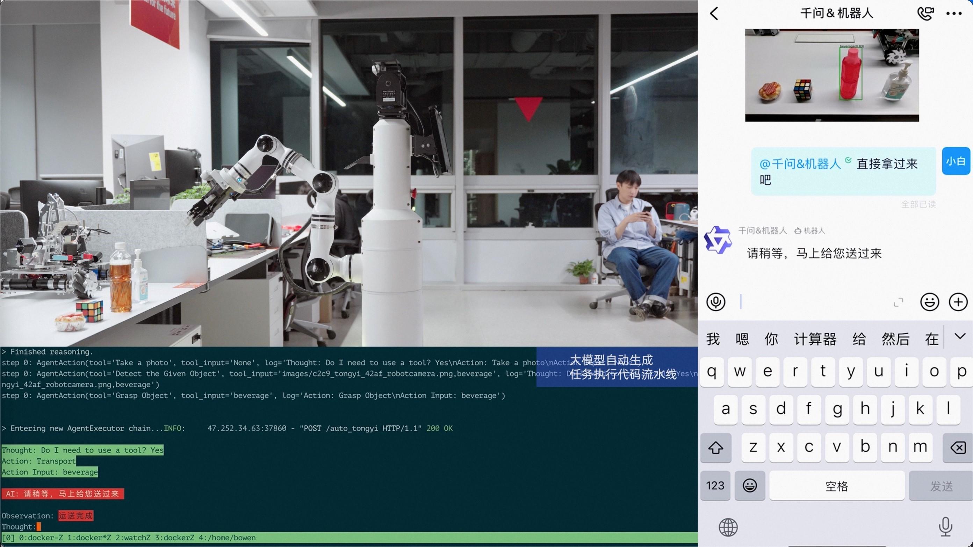Tap the a key on keyboard
The width and height of the screenshot is (973, 547).
point(726,410)
